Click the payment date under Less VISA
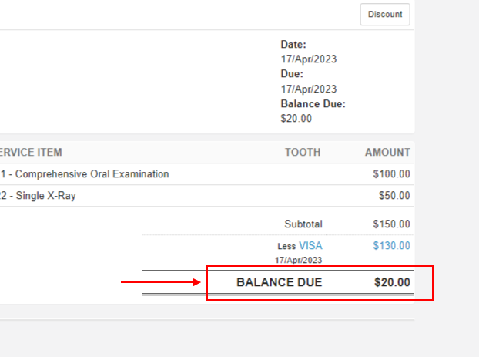 pos(299,260)
